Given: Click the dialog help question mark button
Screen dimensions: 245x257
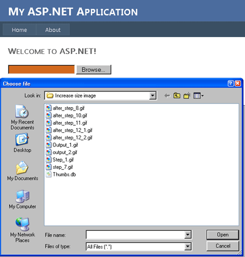Looking at the screenshot, I should [230, 83].
